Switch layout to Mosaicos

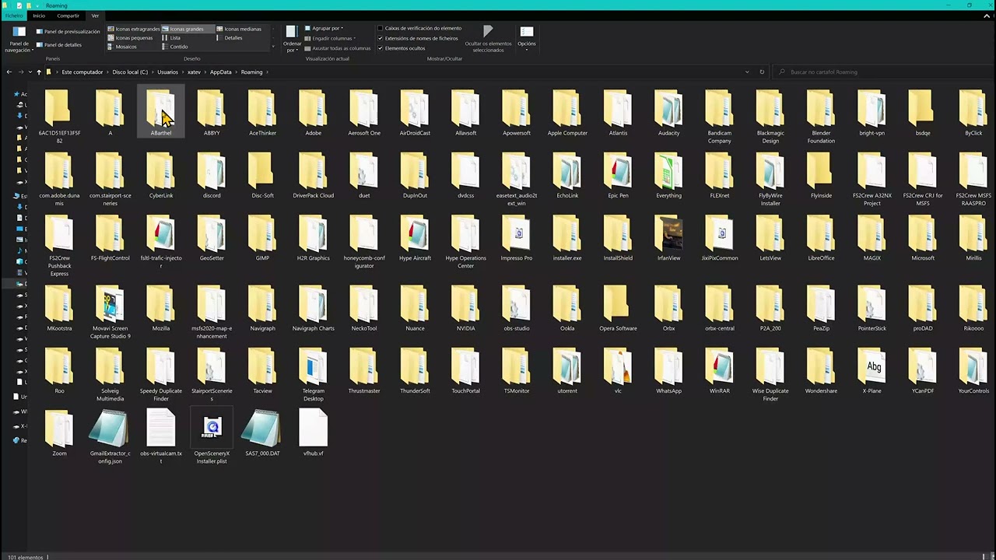tap(122, 47)
